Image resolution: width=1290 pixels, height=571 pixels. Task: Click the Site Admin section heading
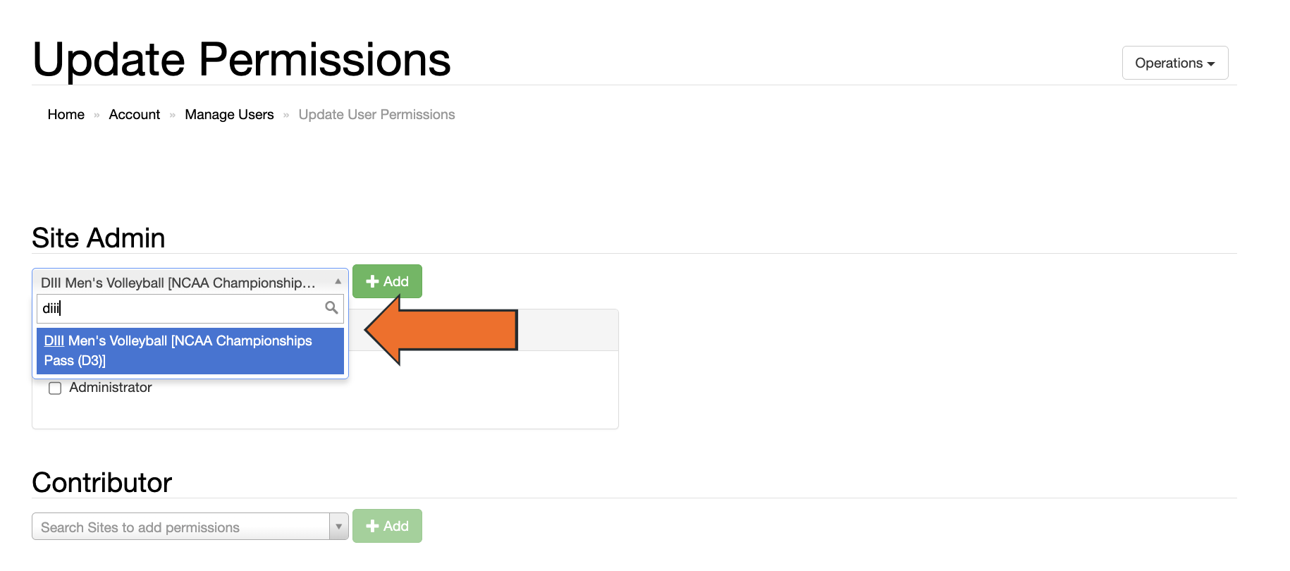pos(97,238)
